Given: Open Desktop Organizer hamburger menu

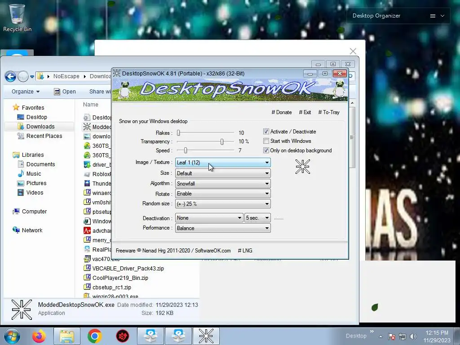Looking at the screenshot, I should click(433, 16).
